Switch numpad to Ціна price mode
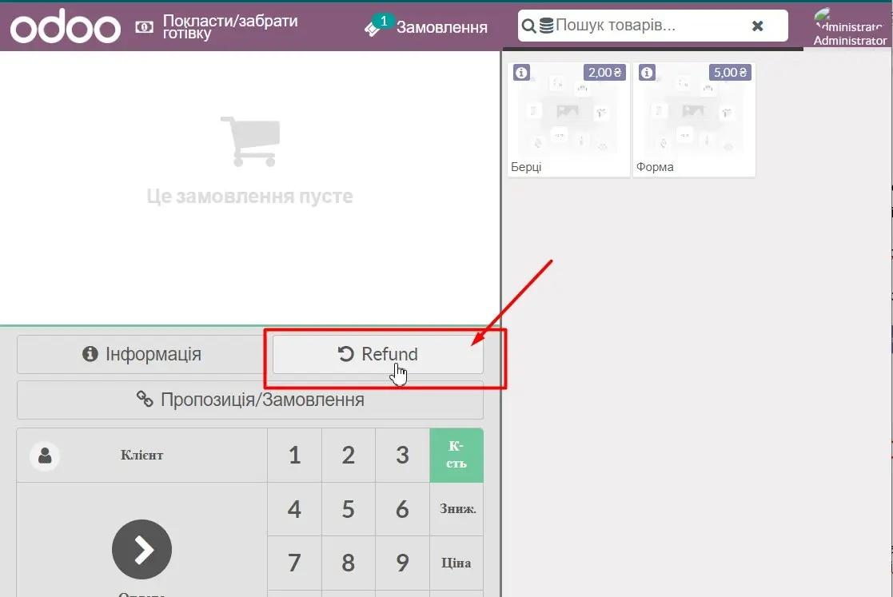 456,563
